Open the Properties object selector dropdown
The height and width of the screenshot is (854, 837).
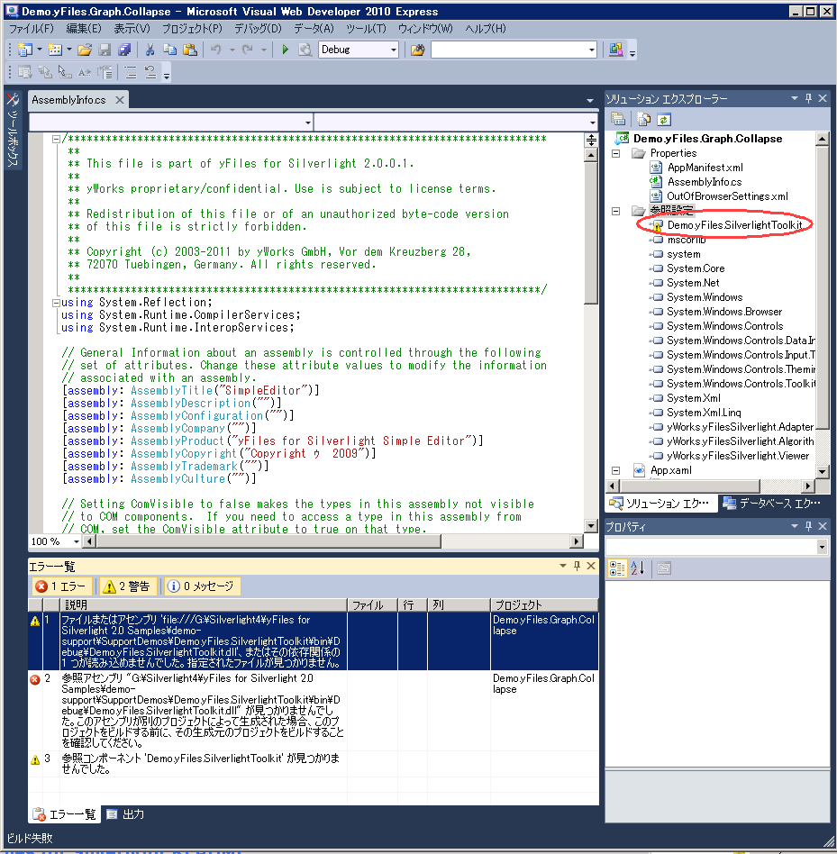[x=822, y=547]
